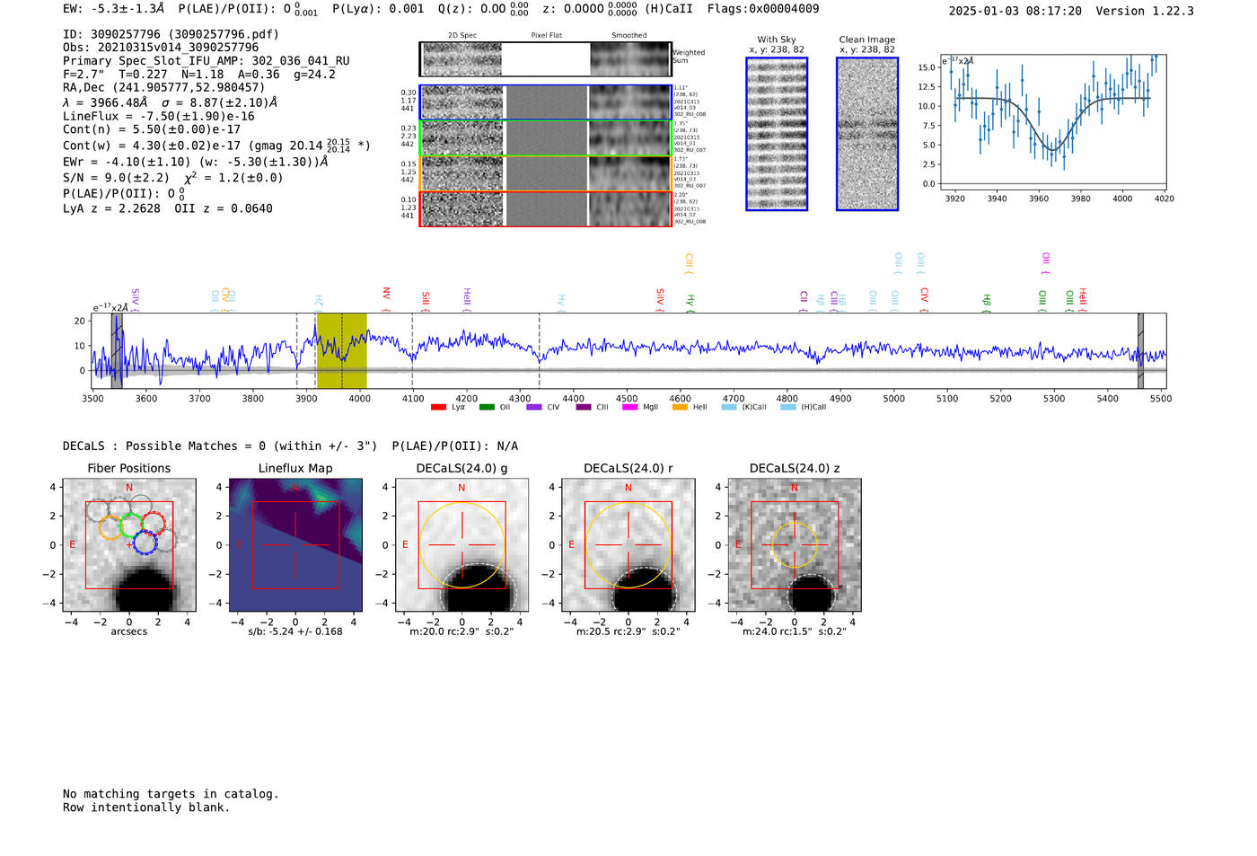The width and height of the screenshot is (1257, 856).
Task: Click the RA,Dec coordinates text
Action: click(164, 87)
